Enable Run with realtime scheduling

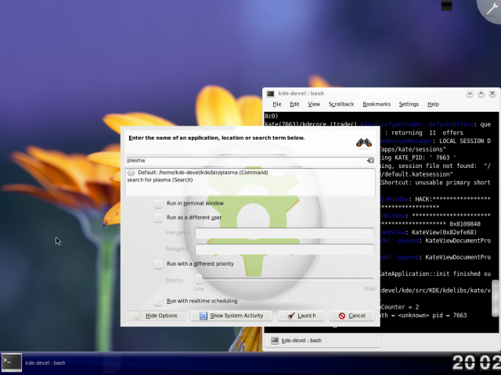[x=159, y=301]
